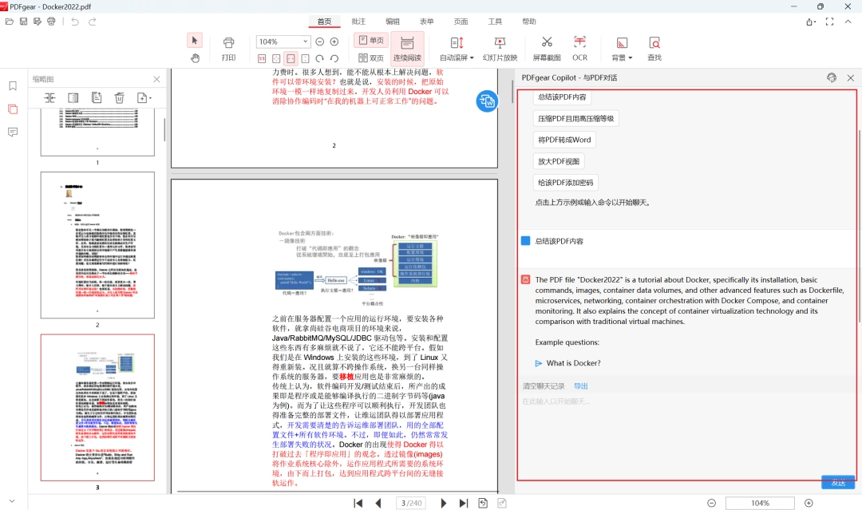
Task: Close the 缩略图 thumbnail panel
Action: (x=156, y=79)
